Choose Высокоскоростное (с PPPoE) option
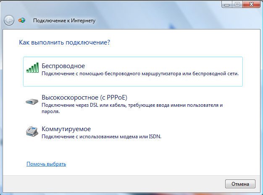263x195 pixels. click(x=133, y=103)
